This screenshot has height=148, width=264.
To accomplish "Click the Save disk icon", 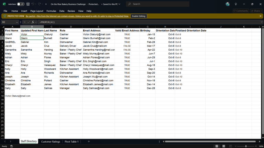I will (x=28, y=4).
